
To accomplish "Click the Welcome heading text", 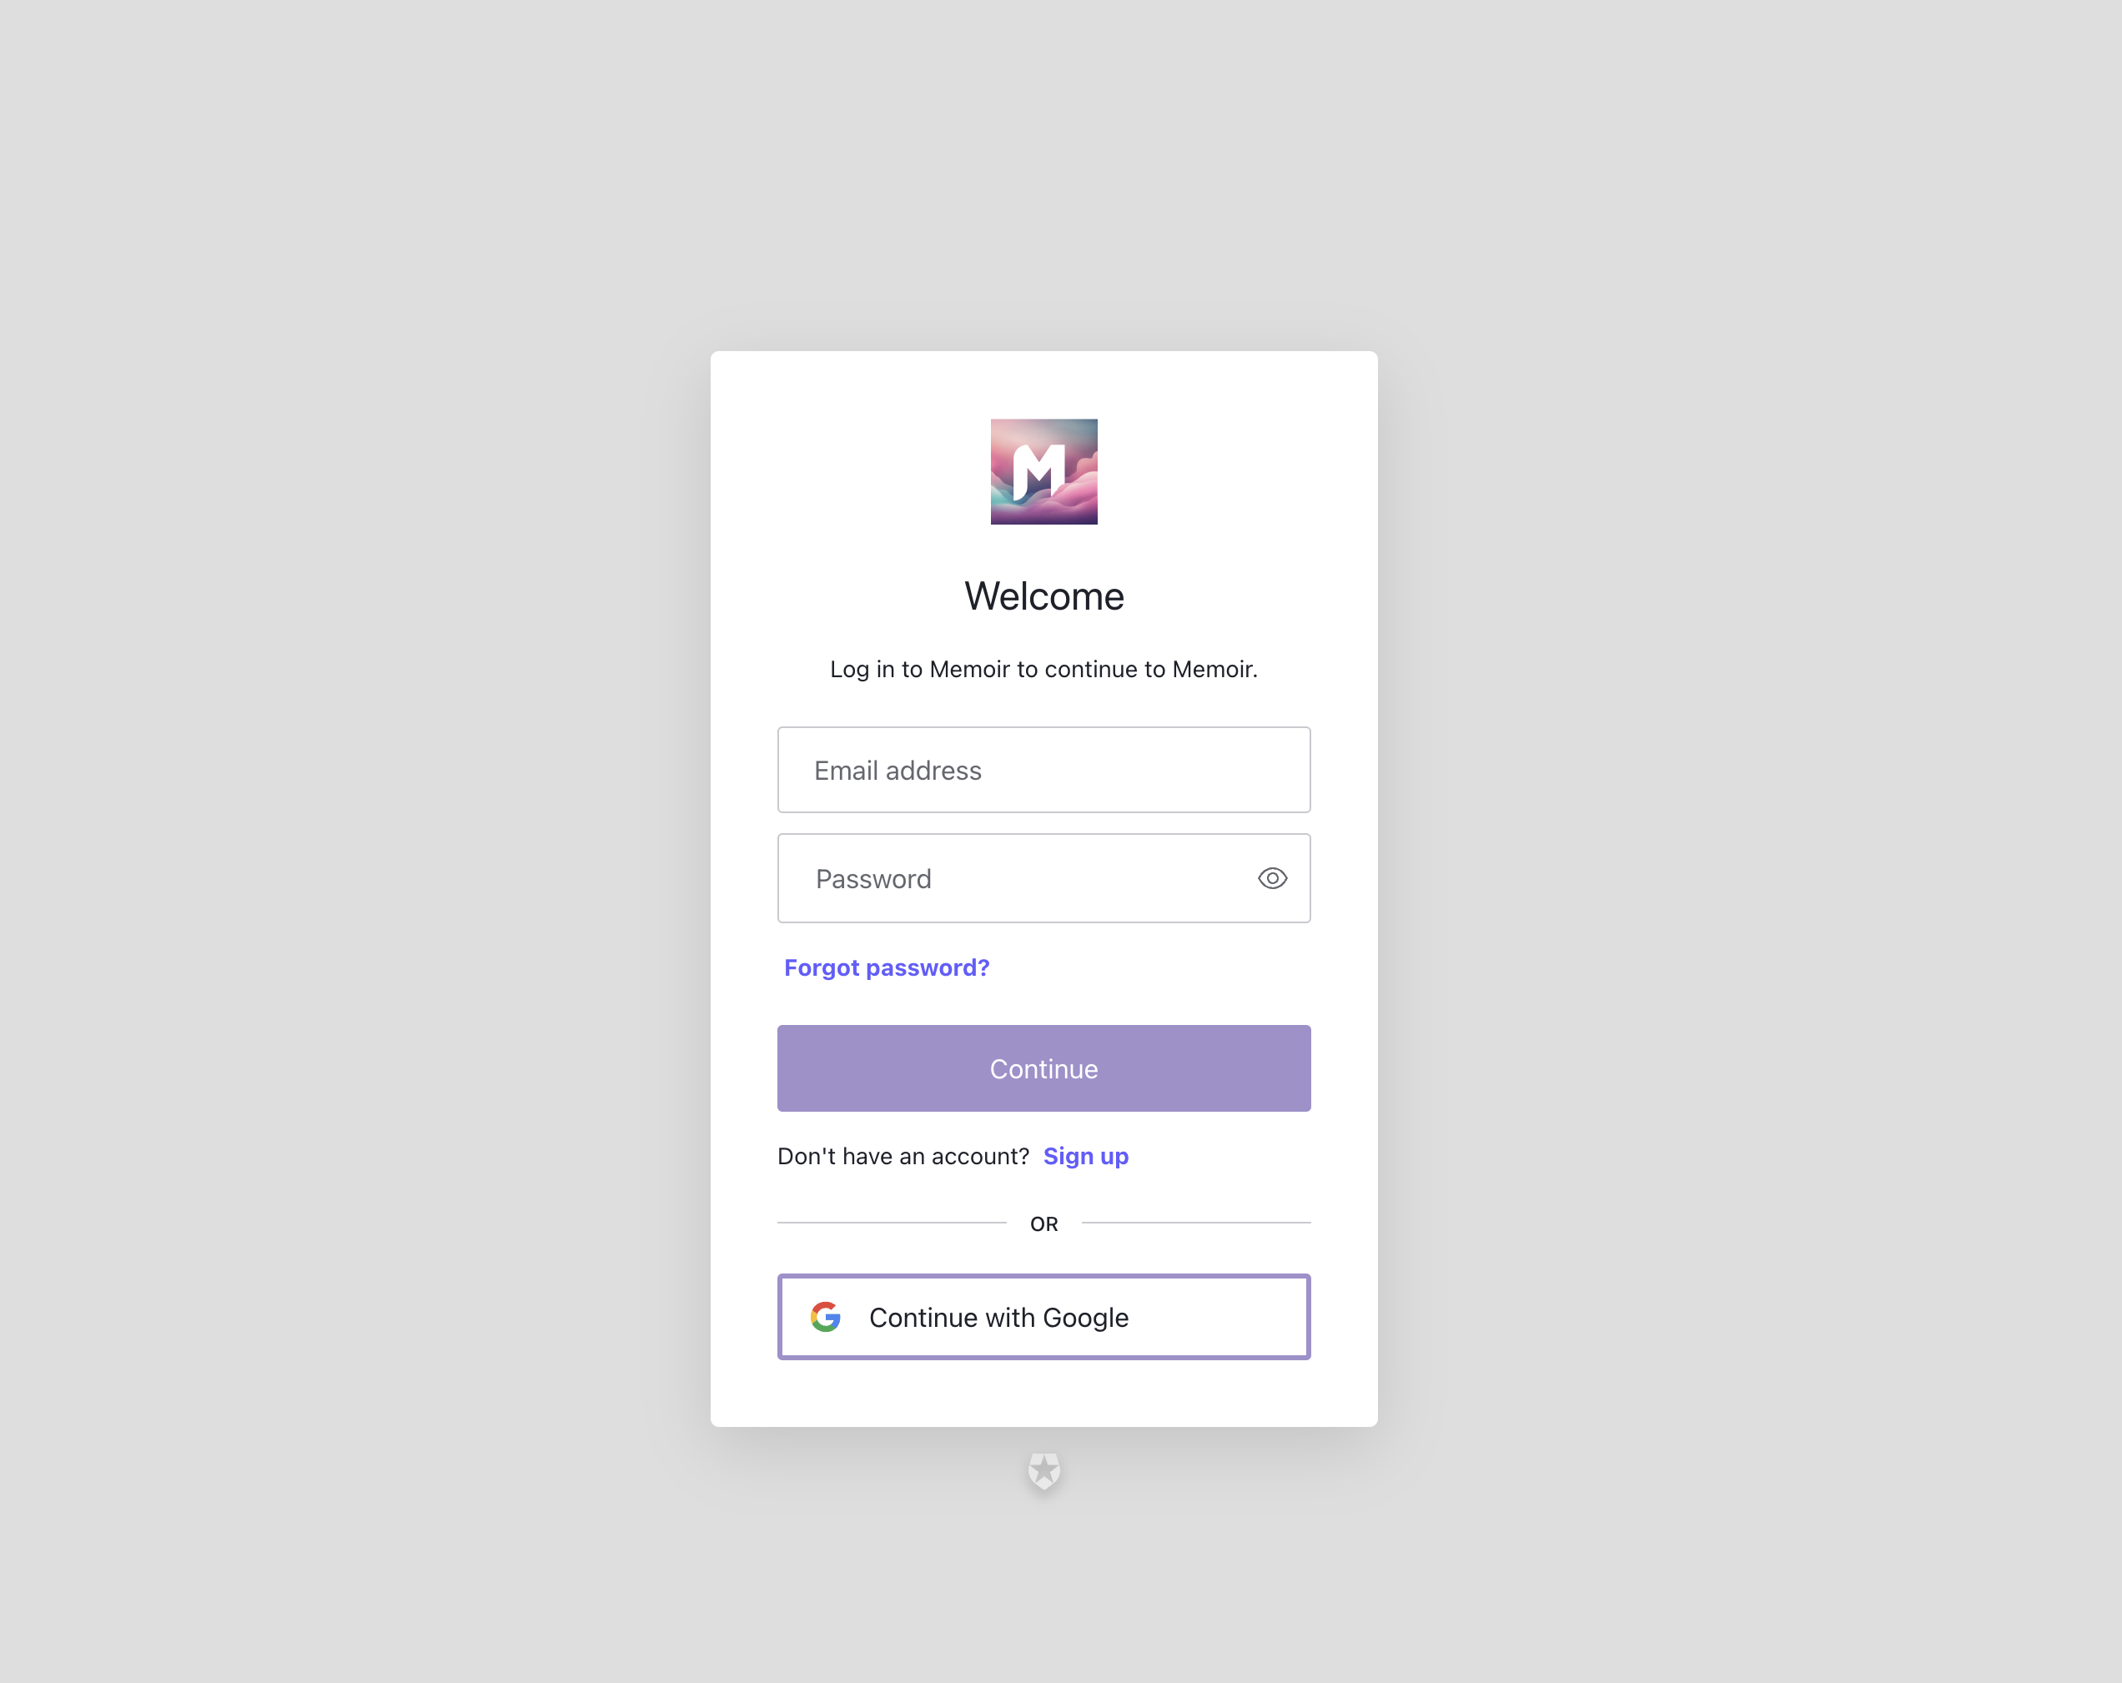I will click(x=1043, y=596).
